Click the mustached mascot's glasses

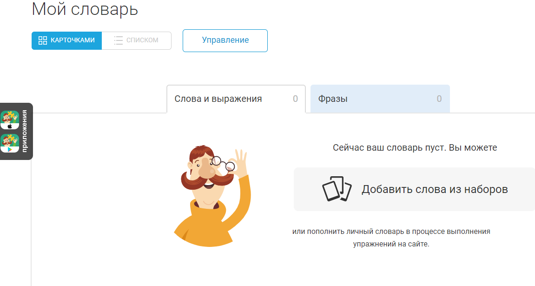click(x=223, y=163)
